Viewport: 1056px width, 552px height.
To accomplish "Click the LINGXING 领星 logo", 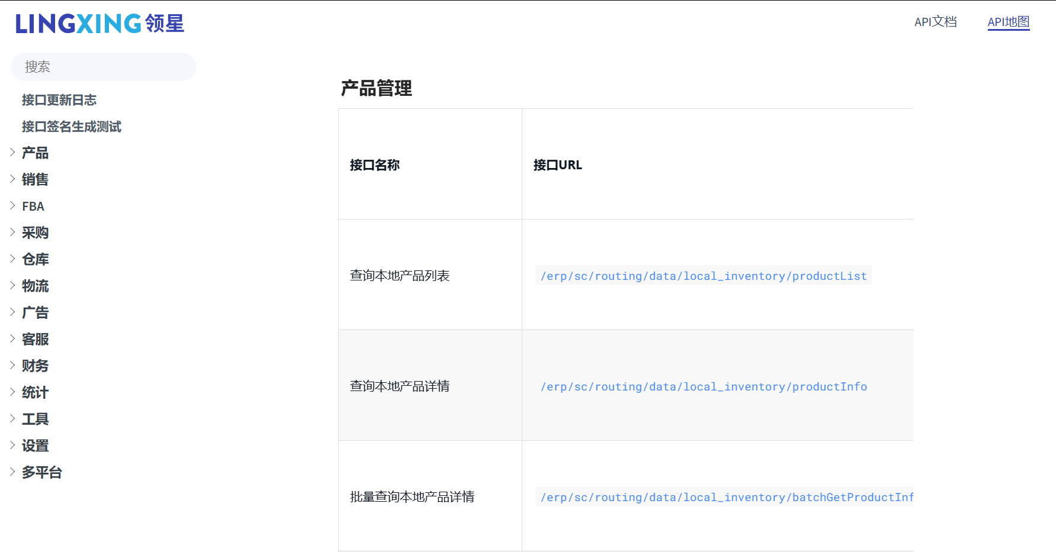I will tap(99, 24).
